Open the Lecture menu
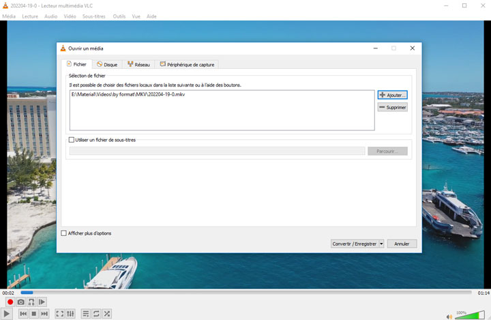 click(30, 16)
